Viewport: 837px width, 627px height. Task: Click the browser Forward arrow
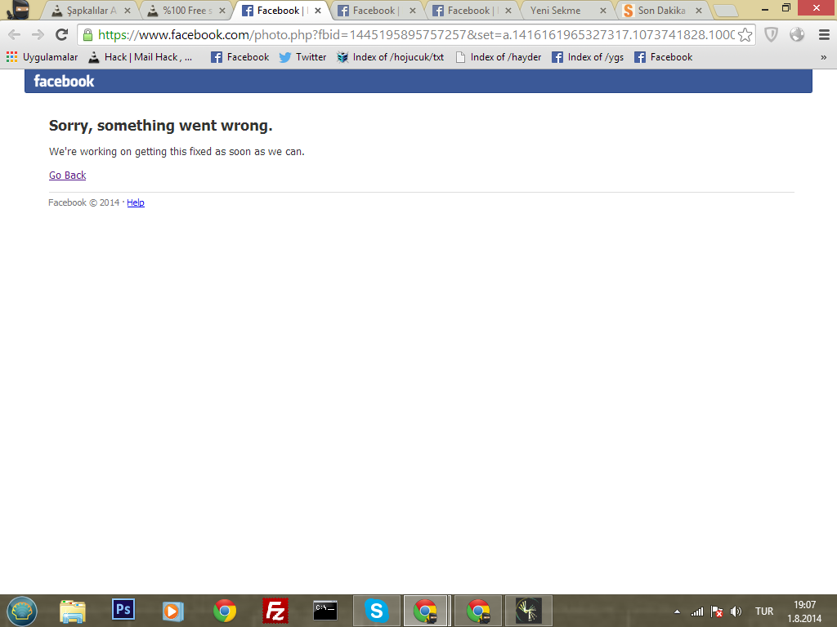click(38, 34)
